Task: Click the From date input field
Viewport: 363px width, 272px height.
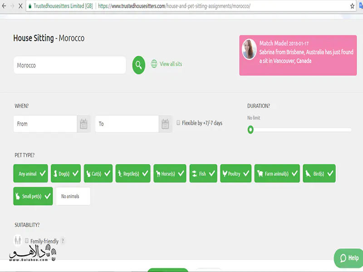Action: 45,124
